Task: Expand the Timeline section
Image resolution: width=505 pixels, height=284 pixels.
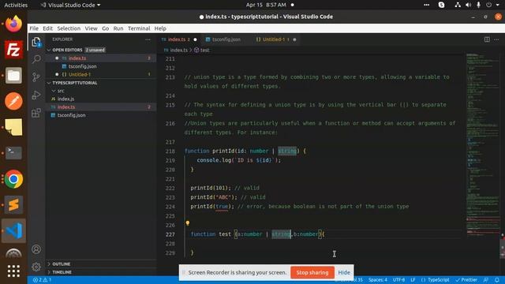Action: (x=62, y=272)
